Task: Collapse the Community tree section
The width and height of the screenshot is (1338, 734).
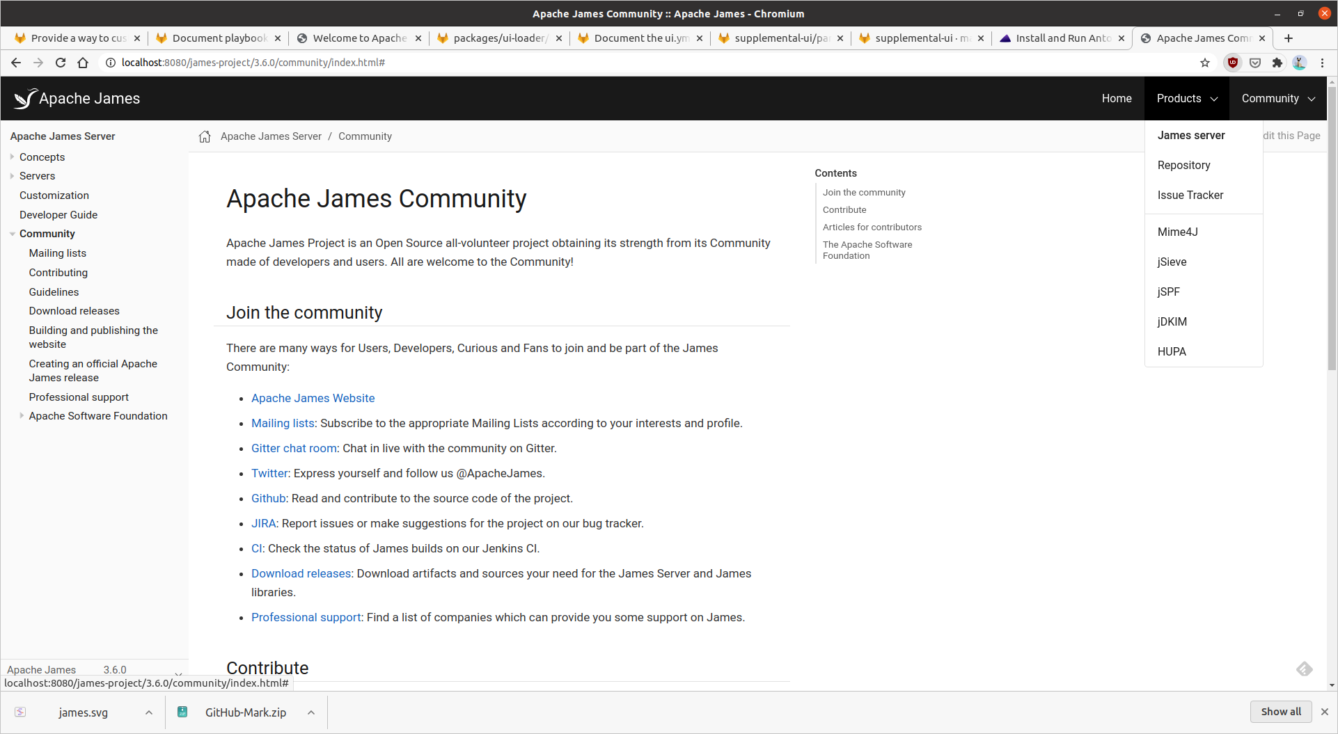Action: pos(13,234)
